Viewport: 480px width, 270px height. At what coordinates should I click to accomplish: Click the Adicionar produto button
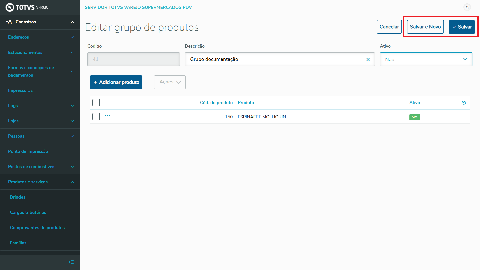(116, 82)
